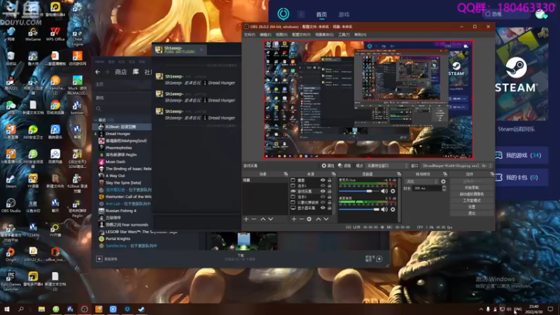Switch to 游戏 tab in accelerator window
560x315 pixels.
(x=344, y=15)
